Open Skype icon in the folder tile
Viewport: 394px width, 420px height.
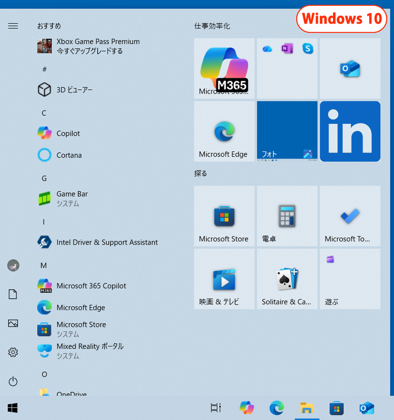tap(308, 49)
